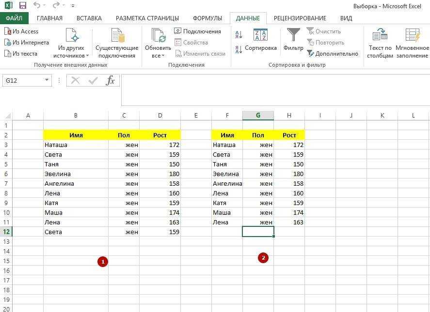430x312 pixels.
Task: Click yellow Пол header cell in column C
Action: click(x=124, y=135)
